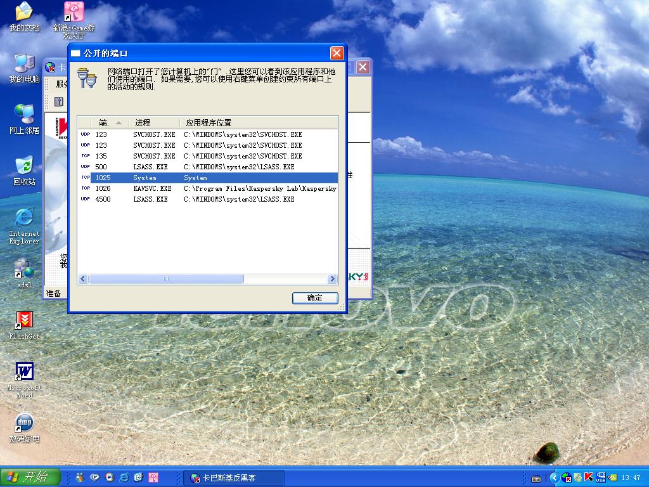Select the UDP 500 LSASS.EXE row

coord(208,167)
